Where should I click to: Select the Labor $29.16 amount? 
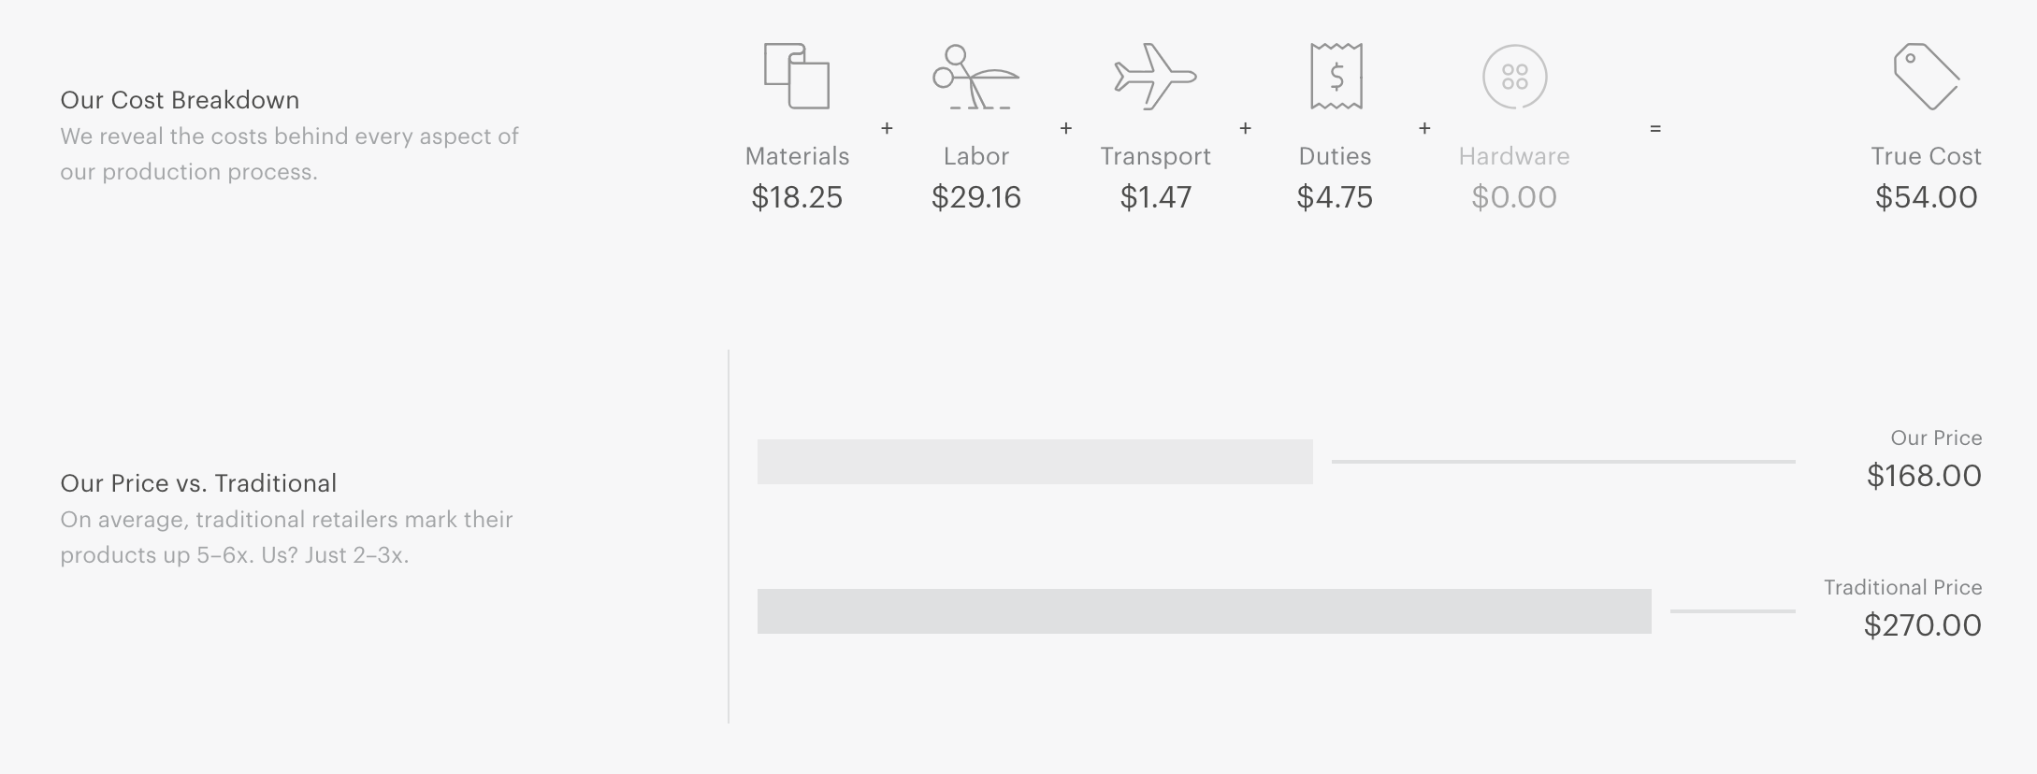(975, 197)
